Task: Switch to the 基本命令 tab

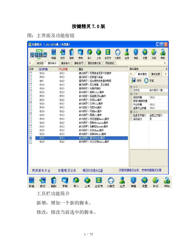Action: pos(66,63)
